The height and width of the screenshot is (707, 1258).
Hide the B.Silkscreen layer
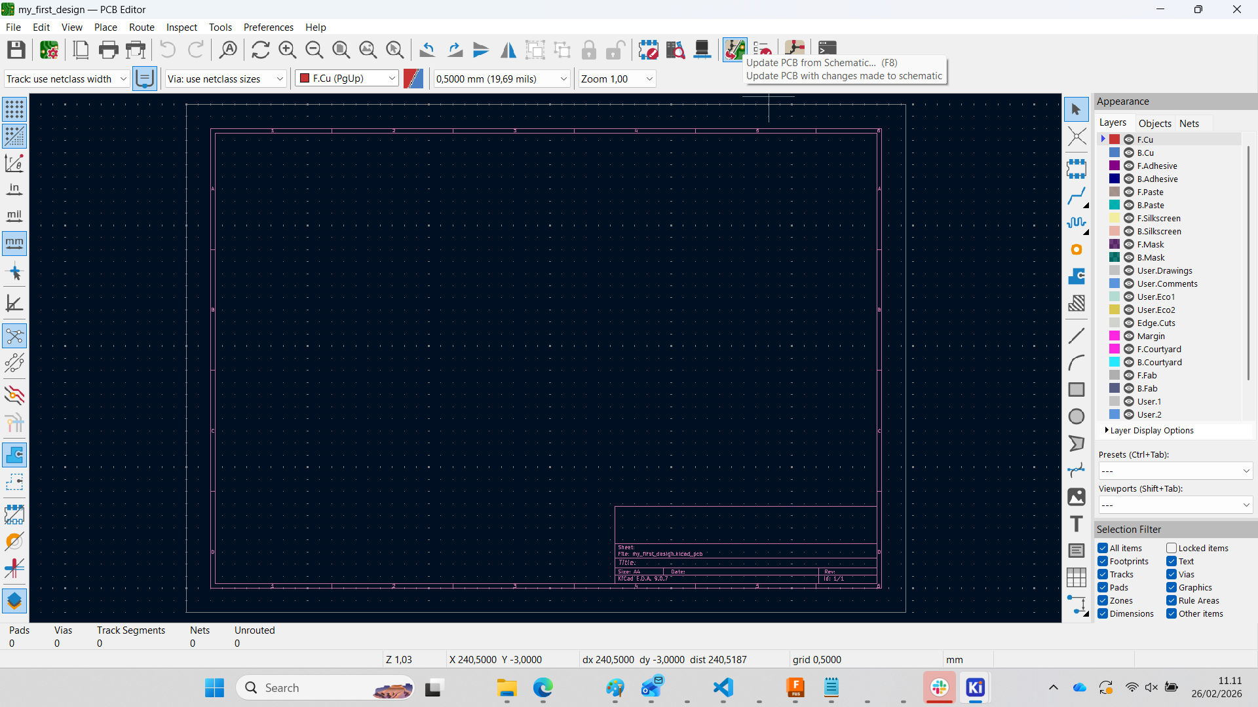pos(1129,231)
